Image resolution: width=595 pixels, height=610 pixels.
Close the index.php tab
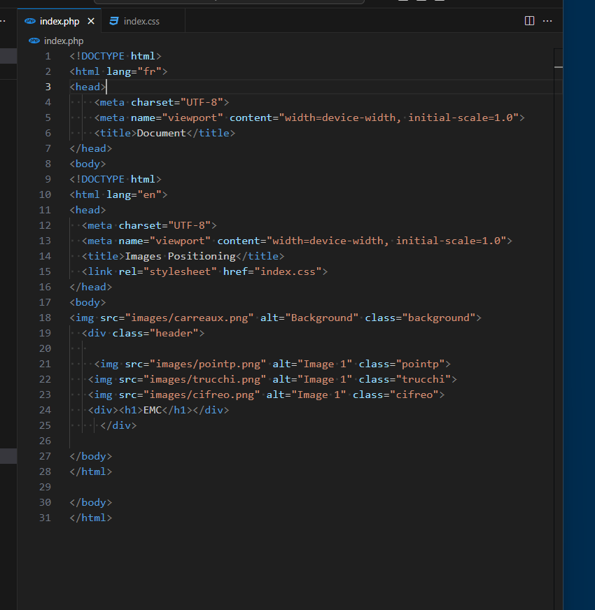click(x=91, y=21)
